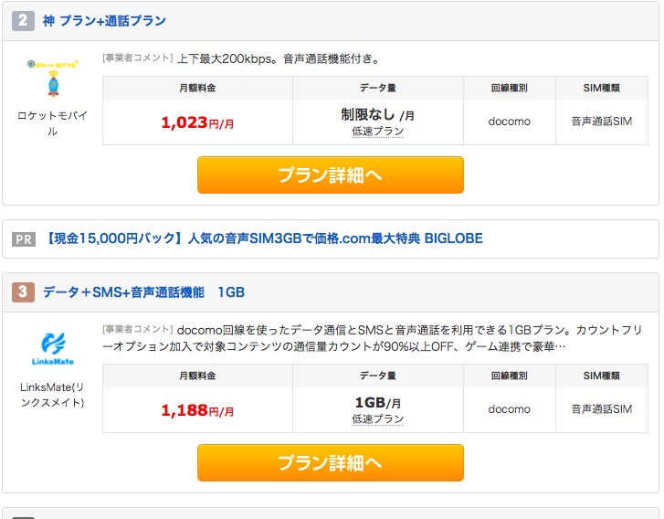Click the LinksMate logo icon
This screenshot has width=664, height=519.
52,349
